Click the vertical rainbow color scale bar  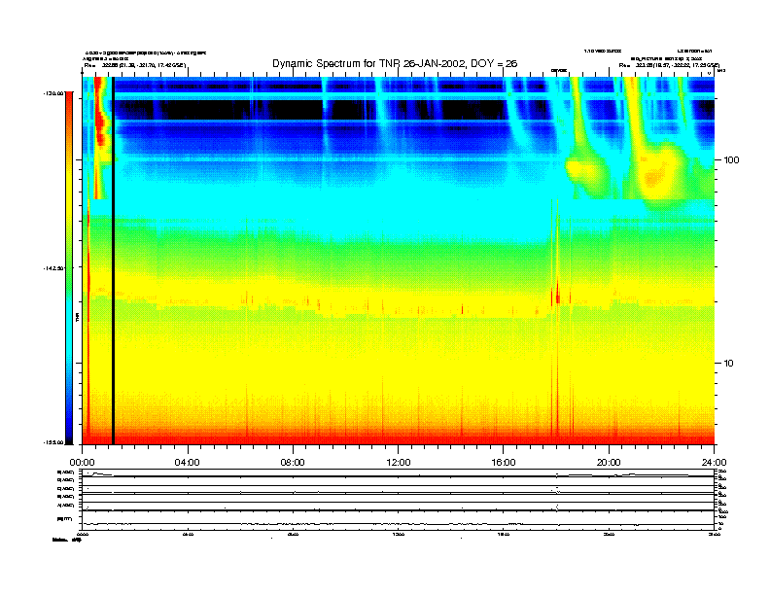pyautogui.click(x=69, y=267)
